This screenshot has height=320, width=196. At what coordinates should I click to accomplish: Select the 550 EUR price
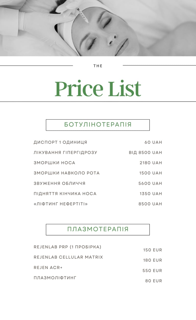click(x=152, y=271)
